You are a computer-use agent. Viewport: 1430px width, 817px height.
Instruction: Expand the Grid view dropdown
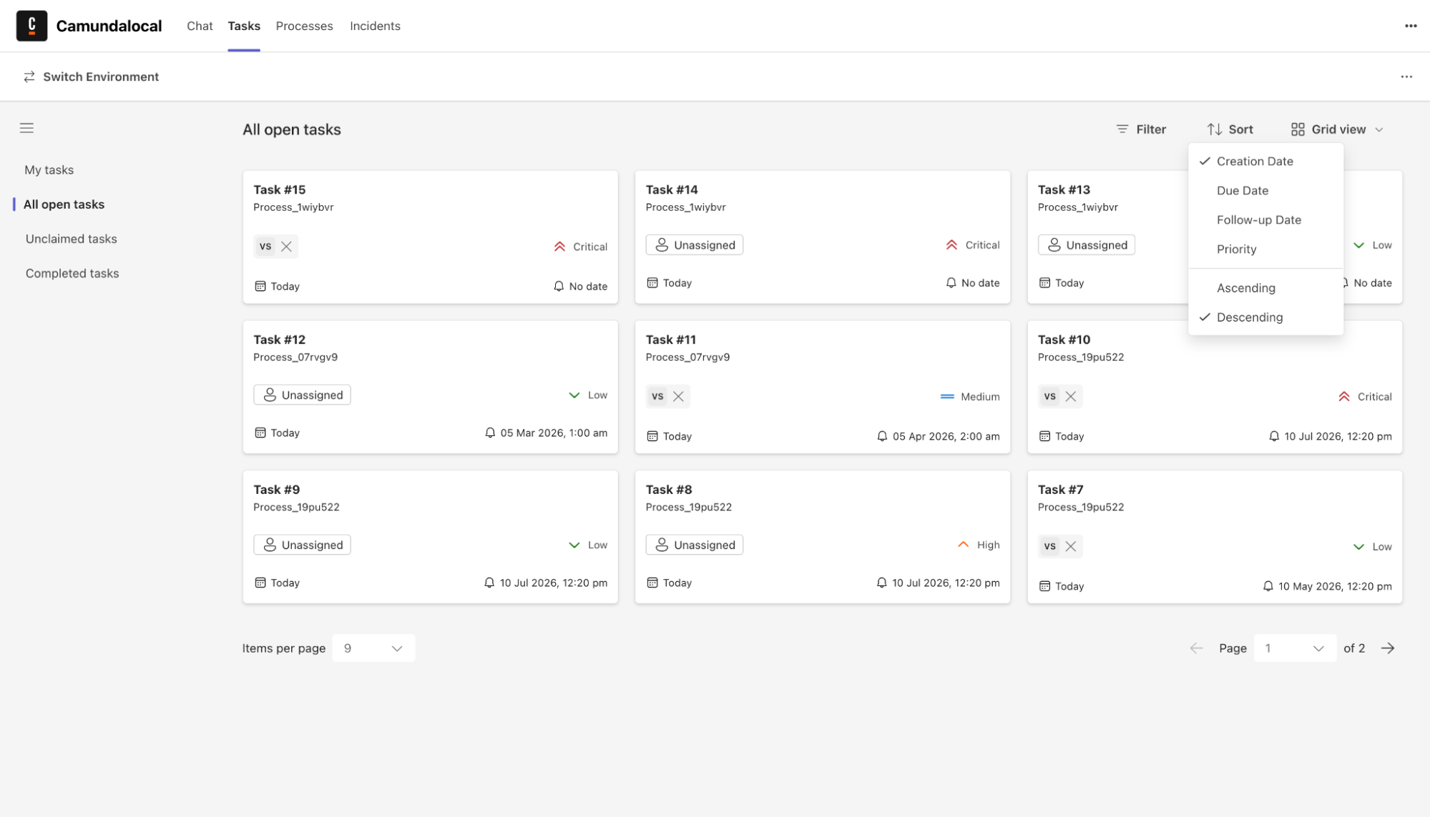point(1337,129)
